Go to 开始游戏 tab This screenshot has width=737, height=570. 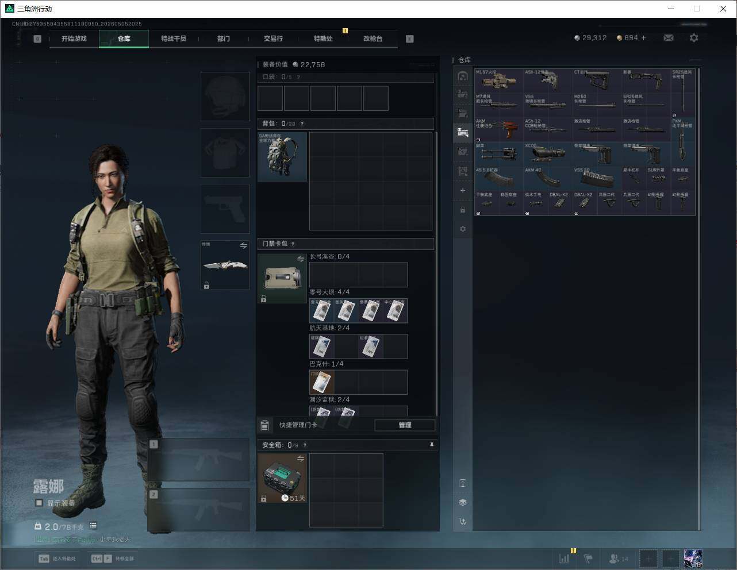(x=74, y=38)
